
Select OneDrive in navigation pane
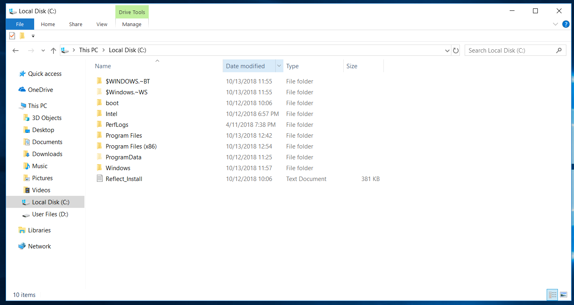pos(40,90)
